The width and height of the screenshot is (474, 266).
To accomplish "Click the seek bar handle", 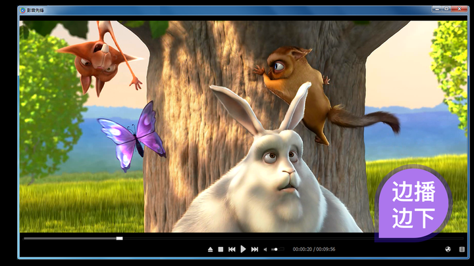I will click(x=119, y=238).
